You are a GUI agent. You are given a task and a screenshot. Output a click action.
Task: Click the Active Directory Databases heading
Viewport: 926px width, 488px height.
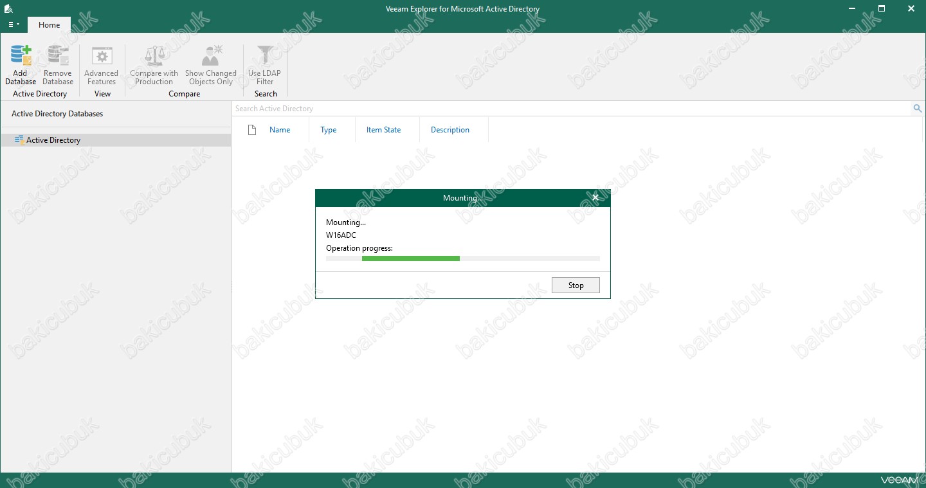[57, 114]
